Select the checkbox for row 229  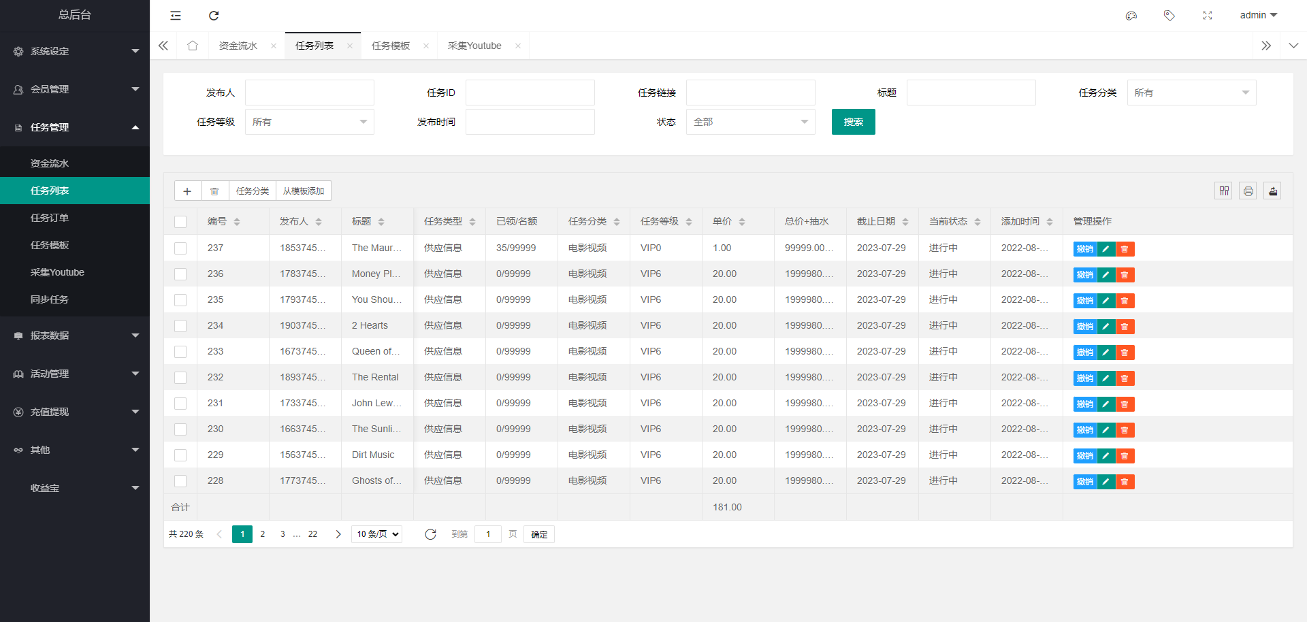(x=180, y=455)
